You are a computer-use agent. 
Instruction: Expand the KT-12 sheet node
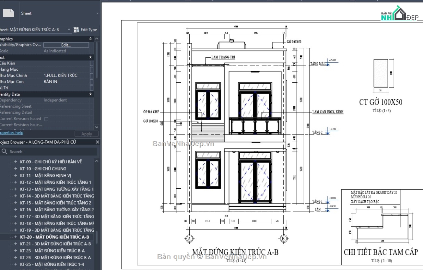(x=16, y=182)
